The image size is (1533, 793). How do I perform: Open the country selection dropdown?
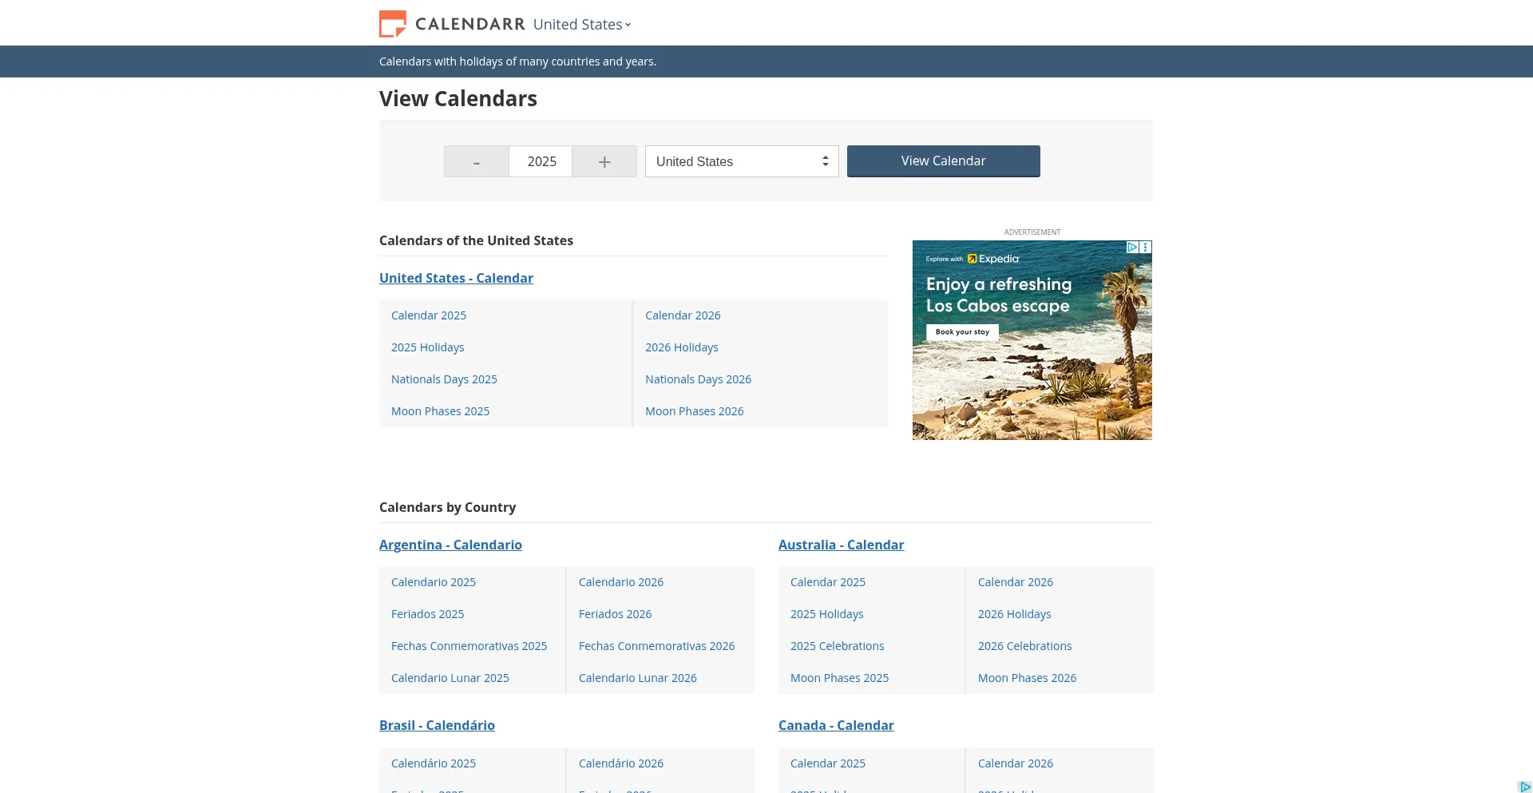(x=741, y=161)
